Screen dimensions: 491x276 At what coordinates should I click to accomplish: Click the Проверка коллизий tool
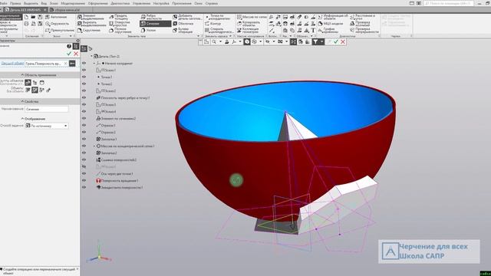(360, 24)
